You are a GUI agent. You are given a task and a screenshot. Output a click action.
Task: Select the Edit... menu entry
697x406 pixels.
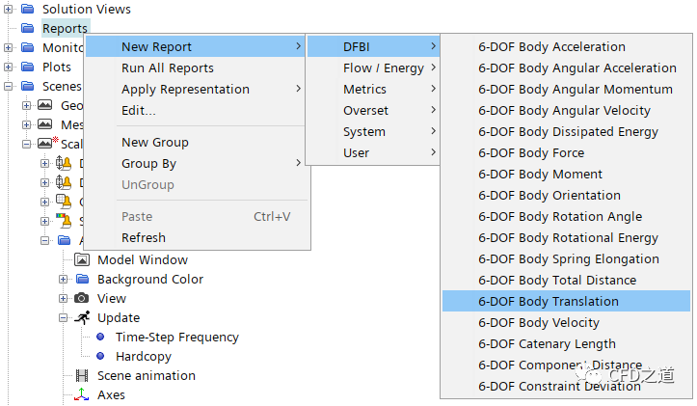(x=195, y=110)
